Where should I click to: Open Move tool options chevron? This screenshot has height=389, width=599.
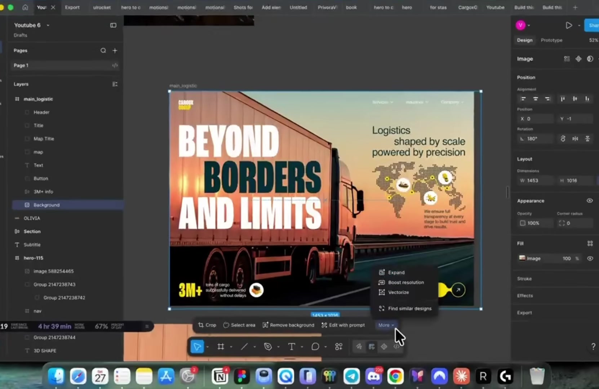(208, 347)
